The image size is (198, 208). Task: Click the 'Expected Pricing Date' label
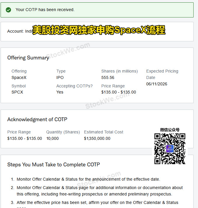coord(162,74)
